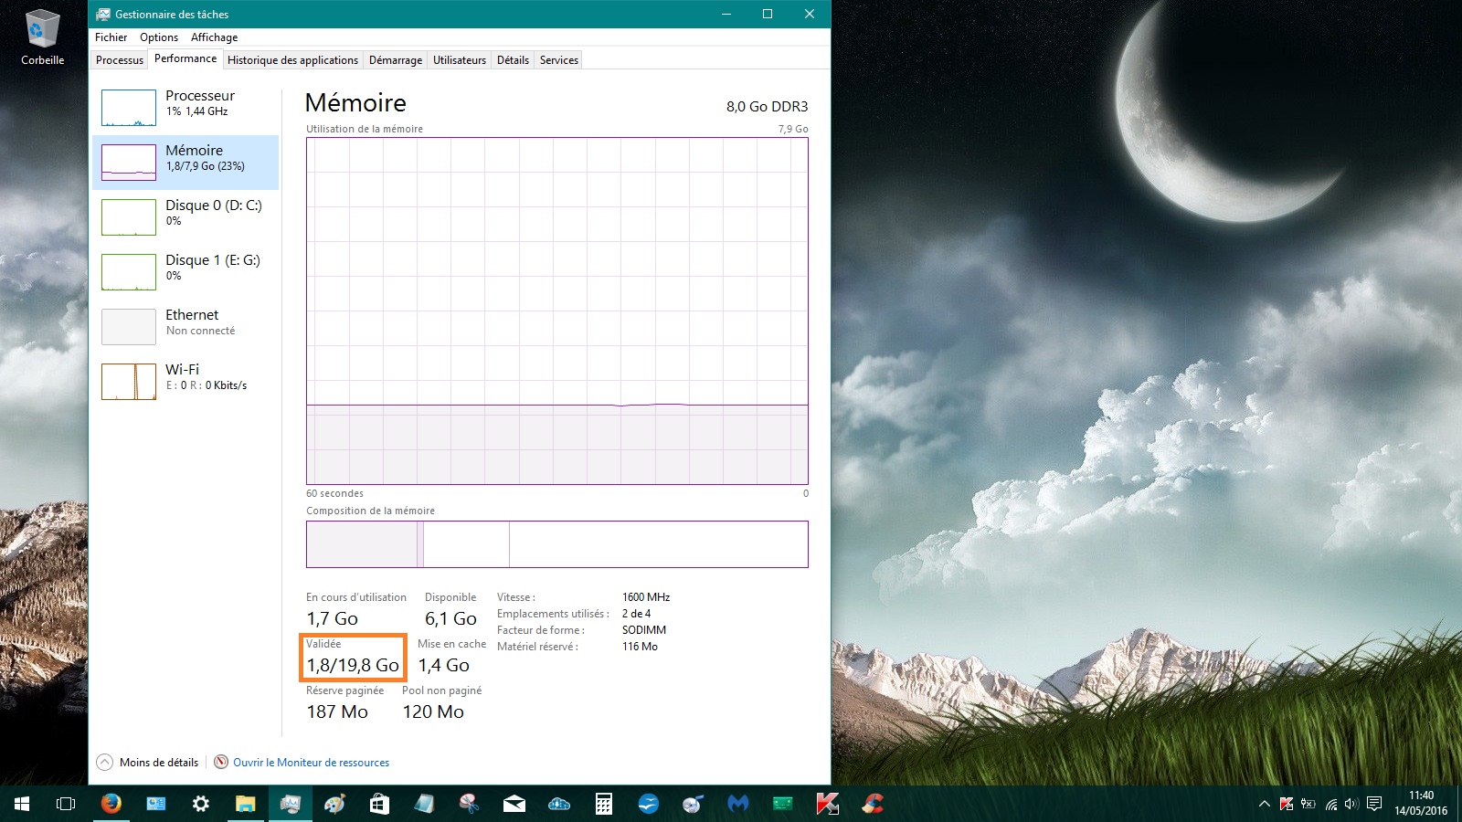The height and width of the screenshot is (822, 1462).
Task: Click the Kaspersky icon in system tray
Action: click(1287, 804)
